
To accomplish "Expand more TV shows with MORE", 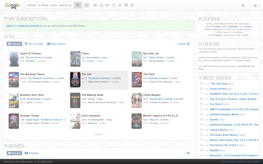I will pos(98,134).
